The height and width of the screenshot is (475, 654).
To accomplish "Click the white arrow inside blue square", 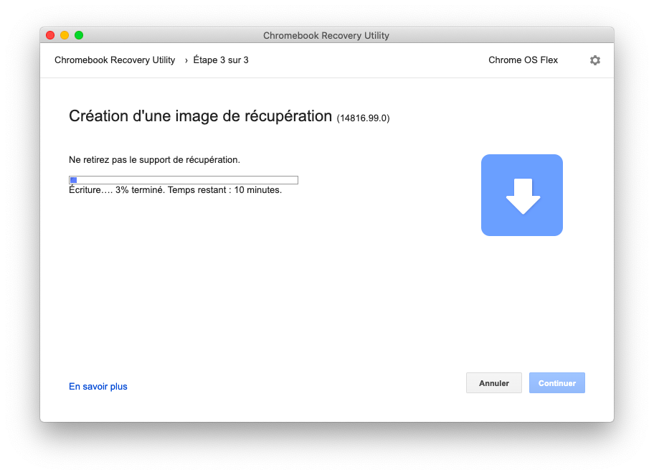I will click(x=523, y=196).
